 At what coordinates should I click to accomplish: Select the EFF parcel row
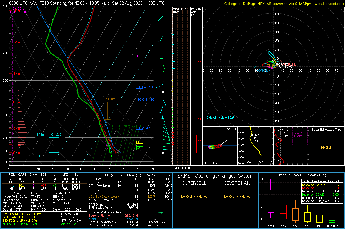[44, 182]
